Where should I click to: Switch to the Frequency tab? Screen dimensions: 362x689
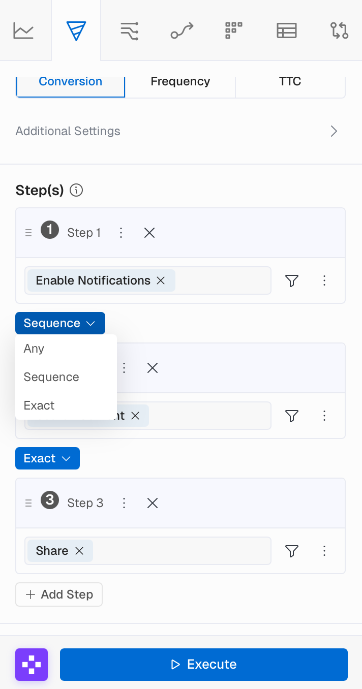(180, 82)
